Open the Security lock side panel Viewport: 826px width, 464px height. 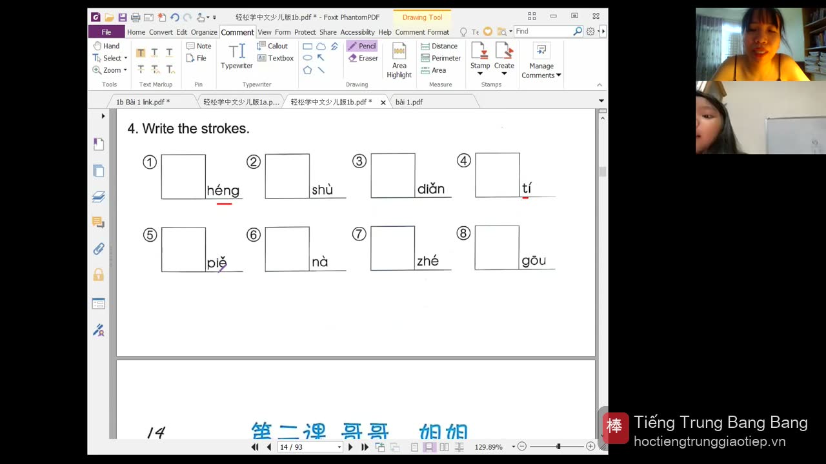tap(99, 275)
